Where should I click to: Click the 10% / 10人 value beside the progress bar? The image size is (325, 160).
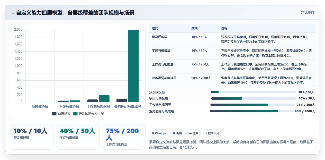[x=306, y=92]
